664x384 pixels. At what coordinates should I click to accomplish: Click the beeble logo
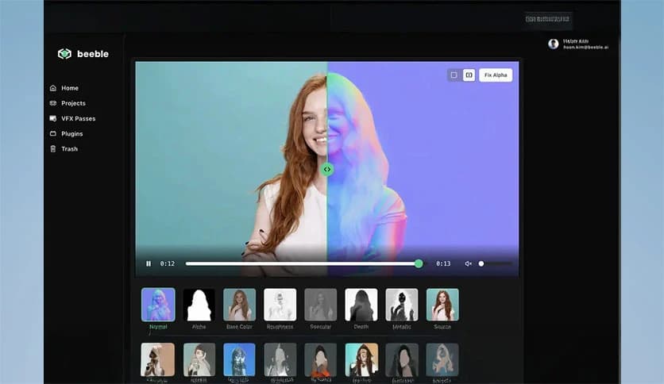(83, 54)
